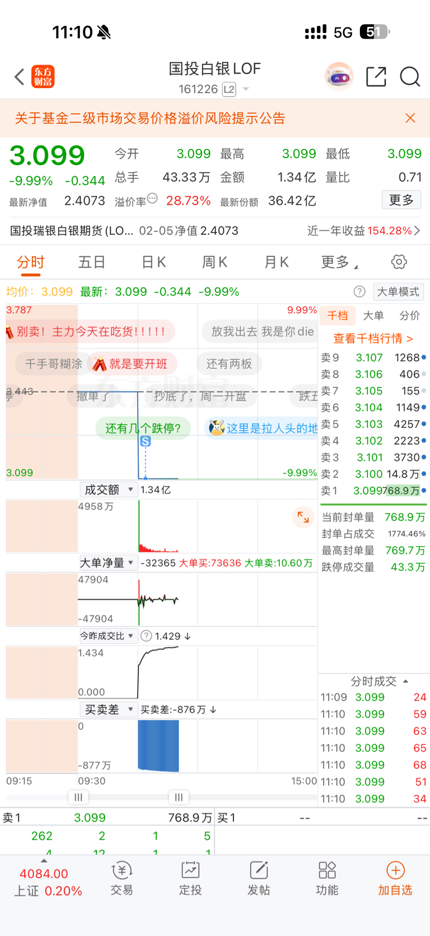
Task: Tap the back arrow icon
Action: [20, 77]
